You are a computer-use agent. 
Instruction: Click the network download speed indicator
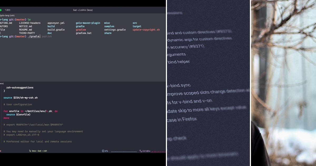[145, 151]
